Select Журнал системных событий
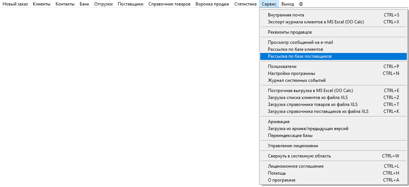The height and width of the screenshot is (187, 409). tap(296, 80)
